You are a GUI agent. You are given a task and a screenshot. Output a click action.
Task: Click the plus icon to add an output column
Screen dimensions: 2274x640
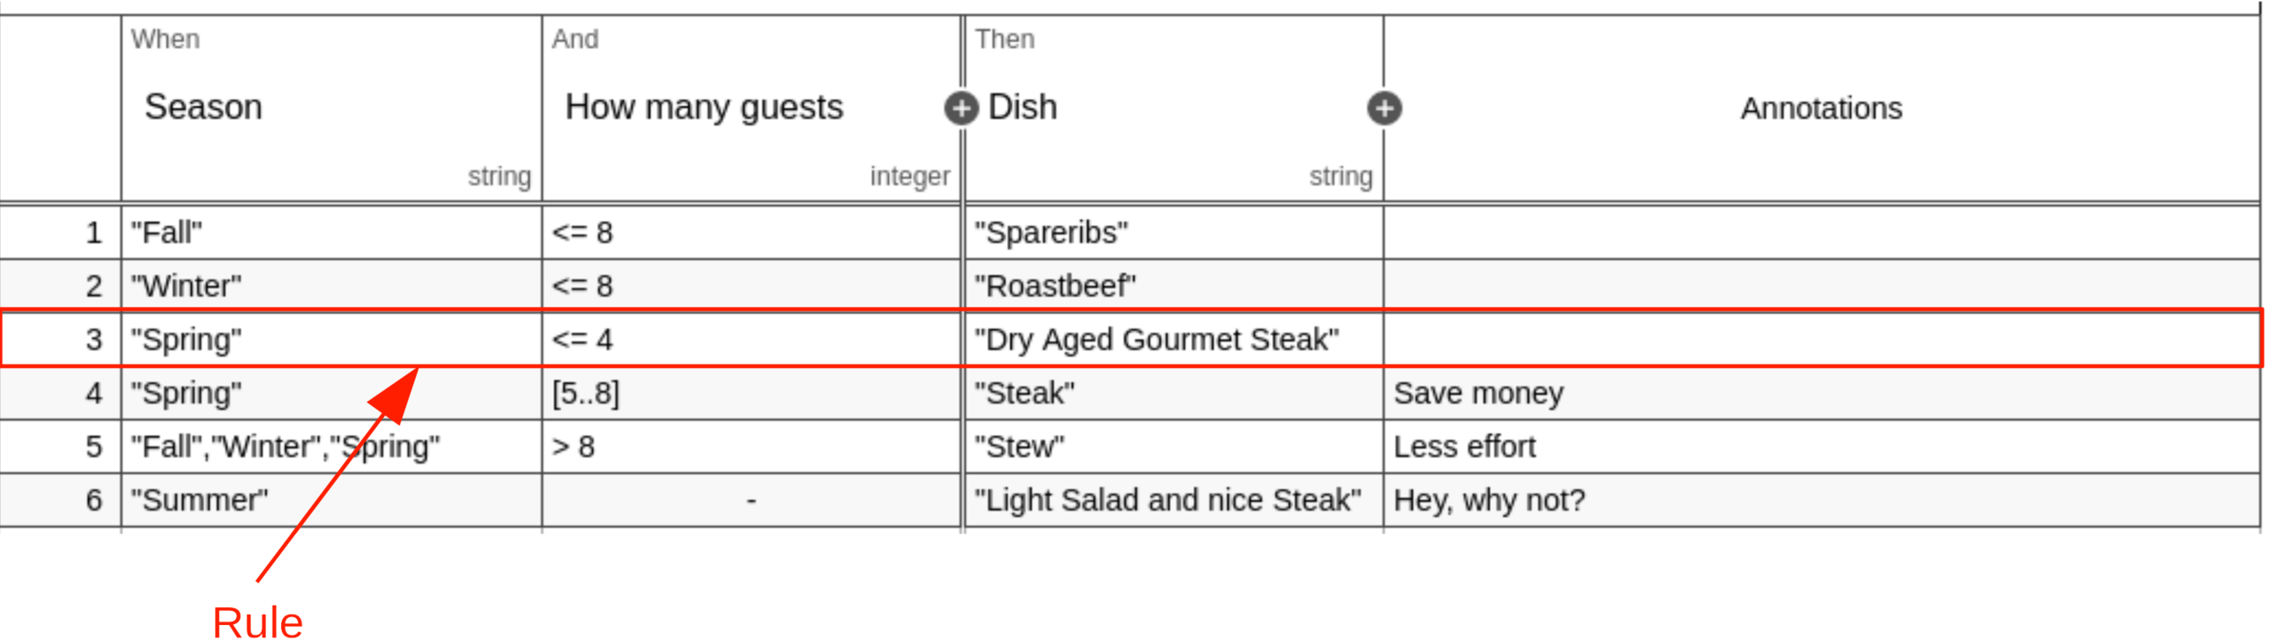(1384, 108)
